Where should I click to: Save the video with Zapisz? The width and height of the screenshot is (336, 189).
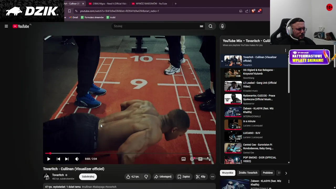click(x=184, y=177)
